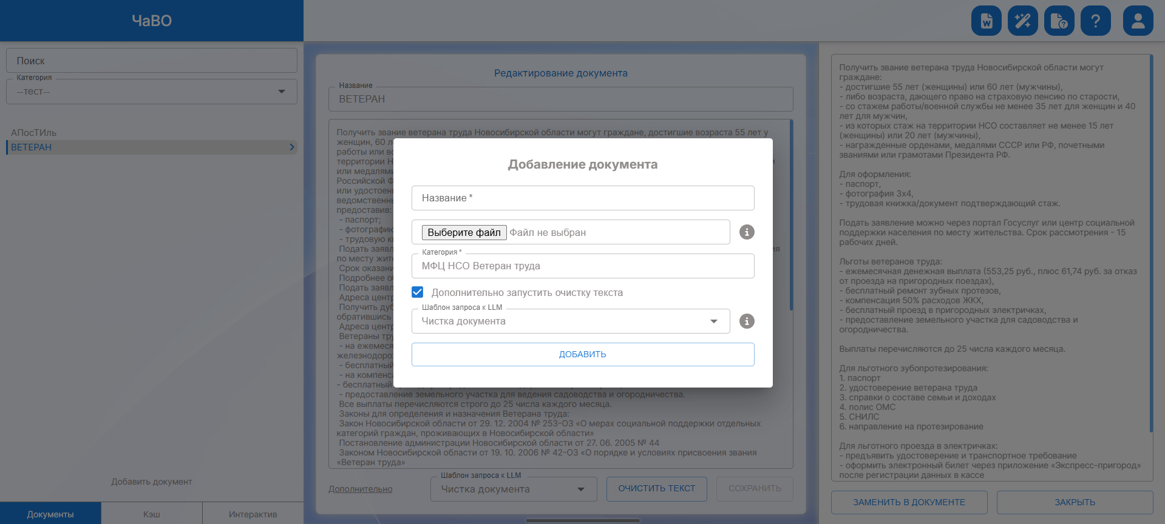
Task: Expand bottom 'Шаблон запроса к LLM' dropdown
Action: pyautogui.click(x=581, y=489)
